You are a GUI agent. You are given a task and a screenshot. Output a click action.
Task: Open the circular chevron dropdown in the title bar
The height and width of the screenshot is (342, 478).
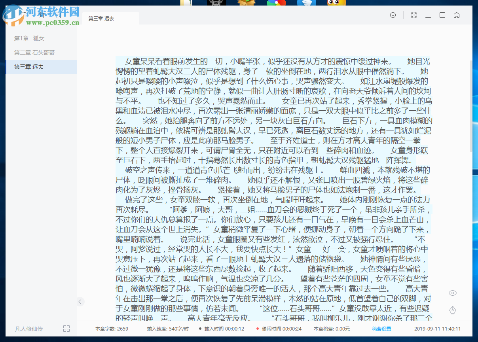coord(393,15)
